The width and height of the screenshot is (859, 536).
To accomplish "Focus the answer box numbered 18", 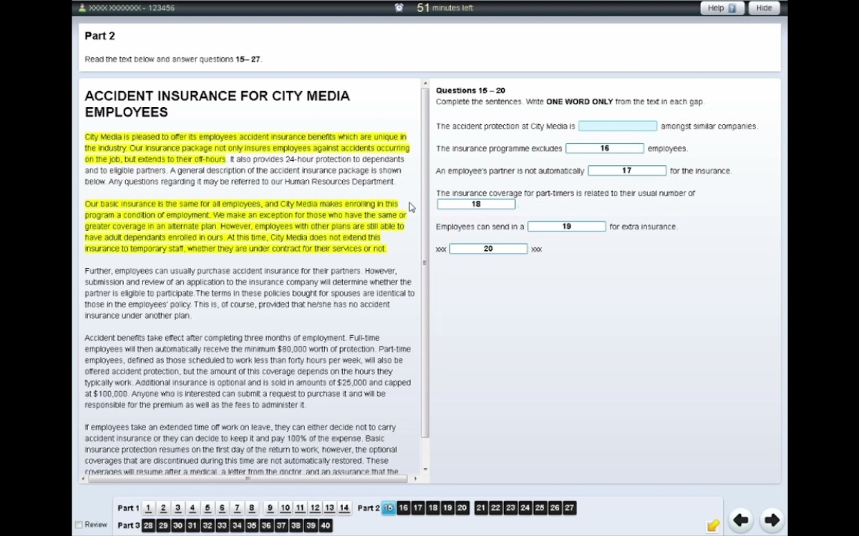I will pos(476,204).
